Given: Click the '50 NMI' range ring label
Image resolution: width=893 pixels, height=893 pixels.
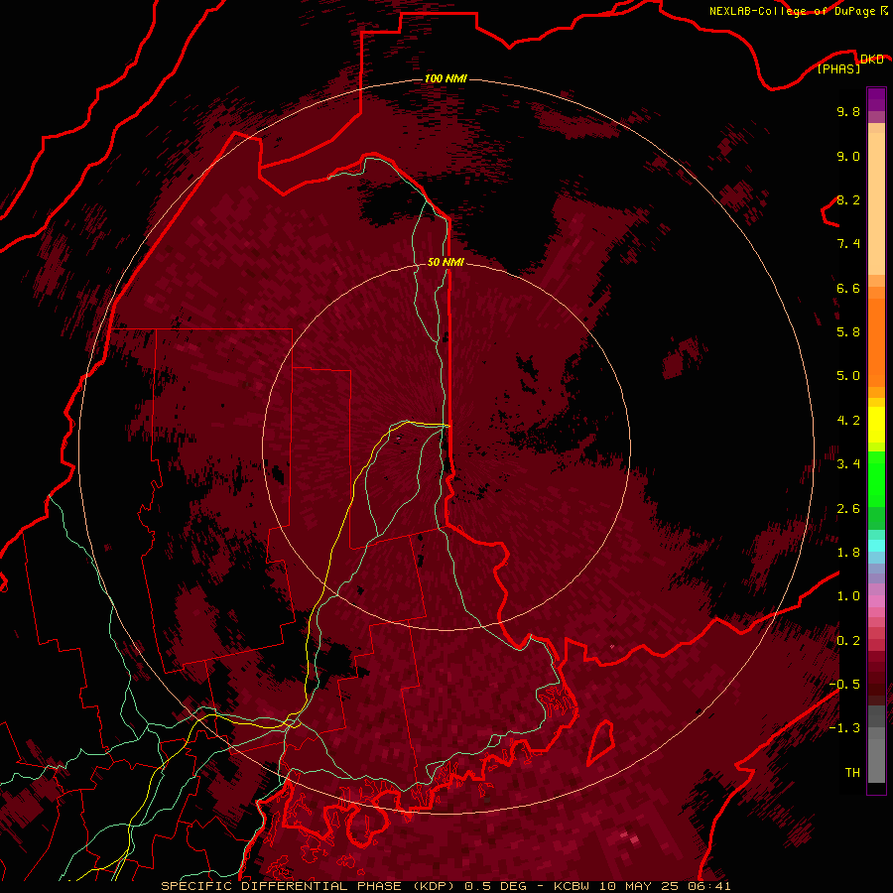Looking at the screenshot, I should pyautogui.click(x=446, y=262).
